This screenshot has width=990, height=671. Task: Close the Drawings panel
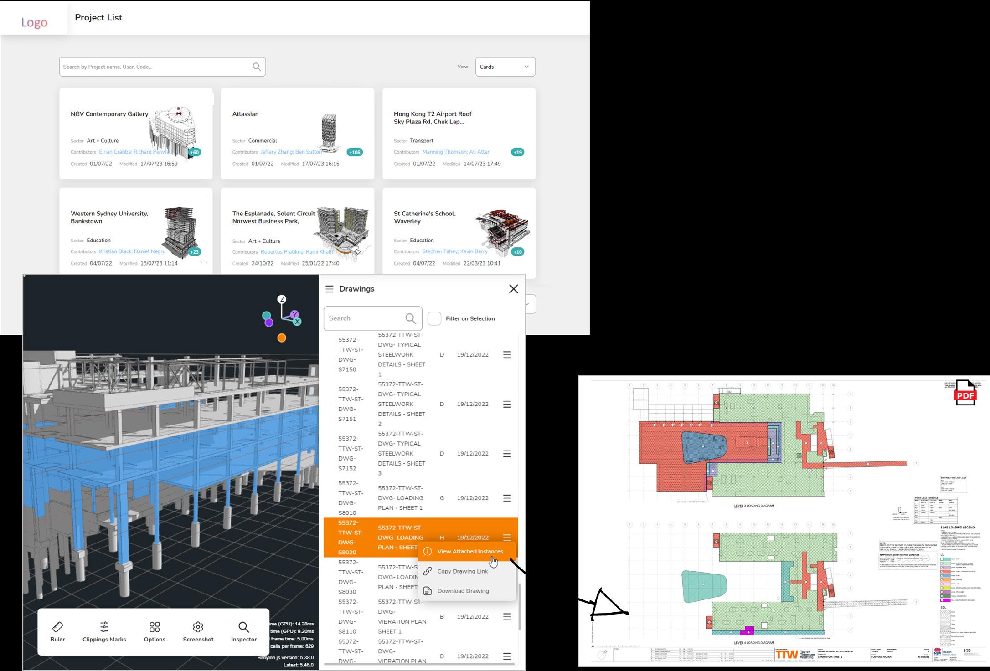pos(514,289)
